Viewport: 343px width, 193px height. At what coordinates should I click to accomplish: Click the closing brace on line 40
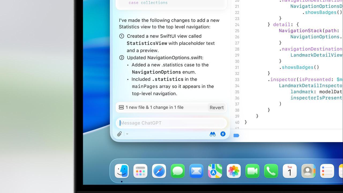pyautogui.click(x=246, y=122)
